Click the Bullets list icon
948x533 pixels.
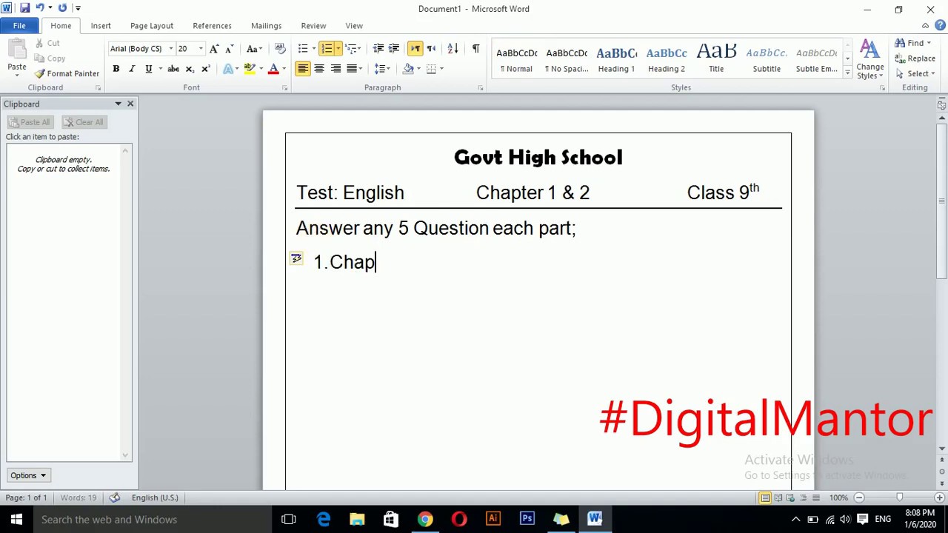(302, 49)
